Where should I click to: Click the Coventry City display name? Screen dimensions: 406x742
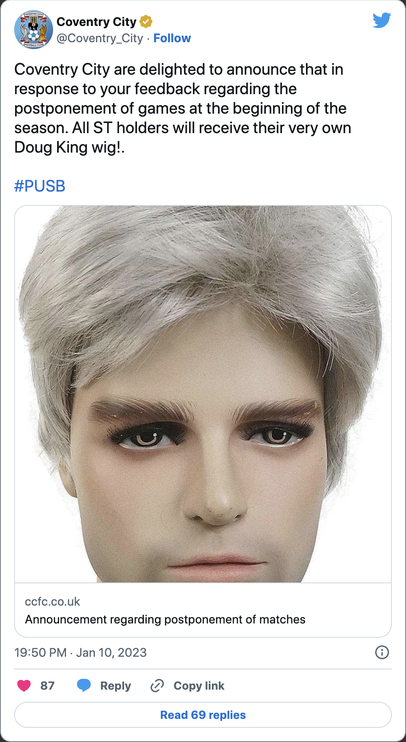(96, 22)
